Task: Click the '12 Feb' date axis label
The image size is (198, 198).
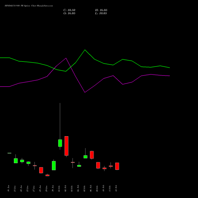Action: (x=116, y=188)
